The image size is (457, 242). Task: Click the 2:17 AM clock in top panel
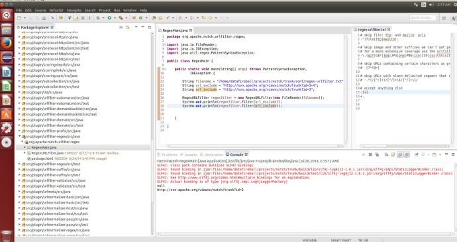[x=444, y=5]
